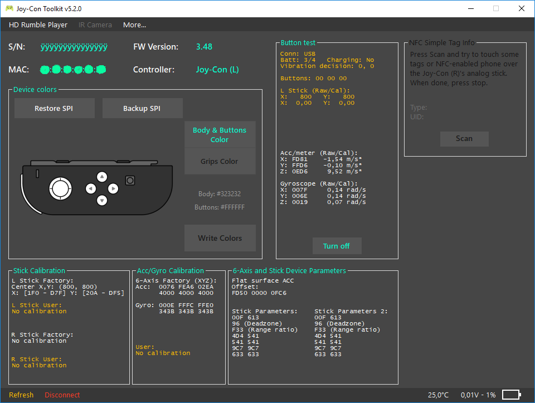Click the masked MAC address value

[73, 70]
